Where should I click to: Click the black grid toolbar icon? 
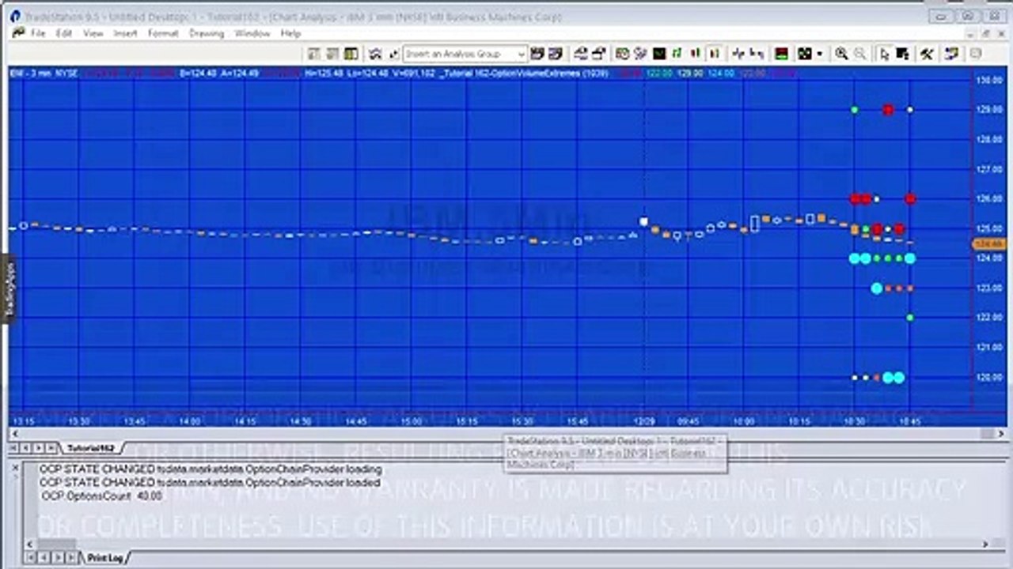(x=805, y=54)
